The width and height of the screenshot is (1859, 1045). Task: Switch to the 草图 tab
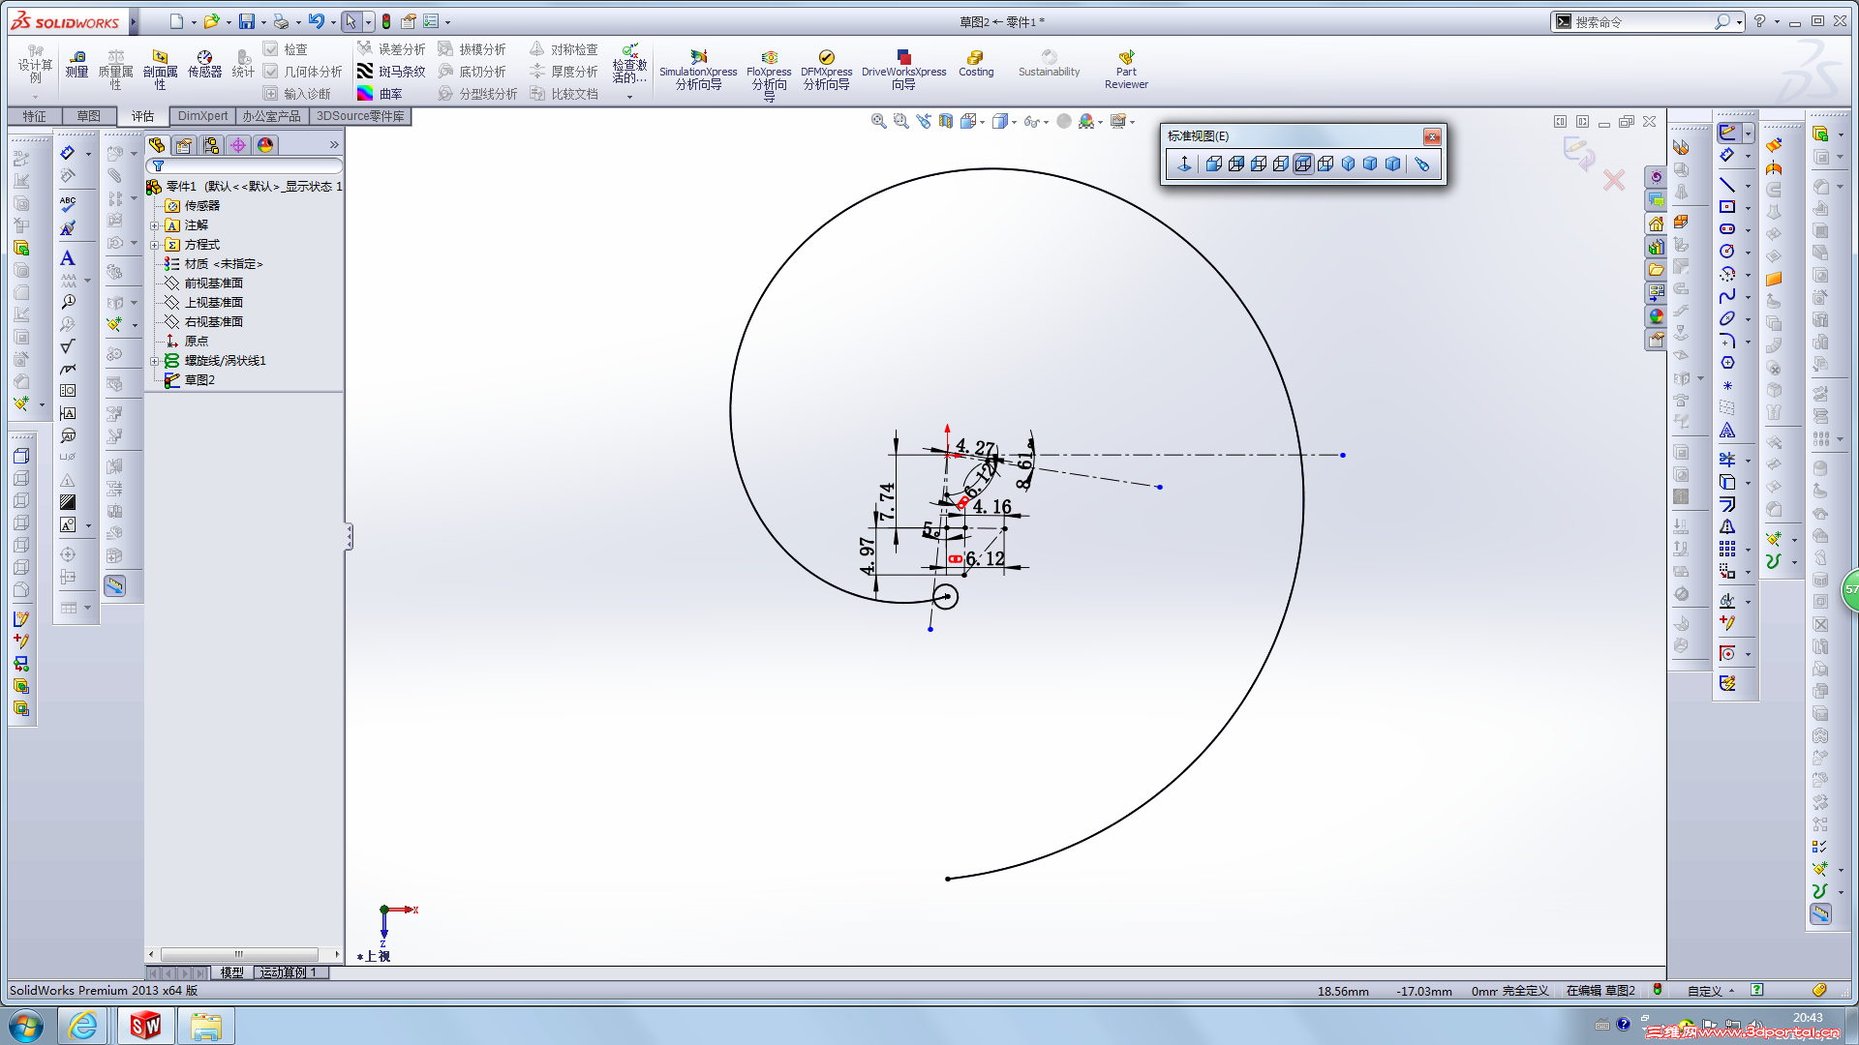[x=88, y=116]
